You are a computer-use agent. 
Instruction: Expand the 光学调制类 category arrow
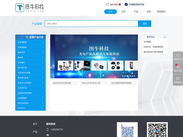[x=43, y=42]
